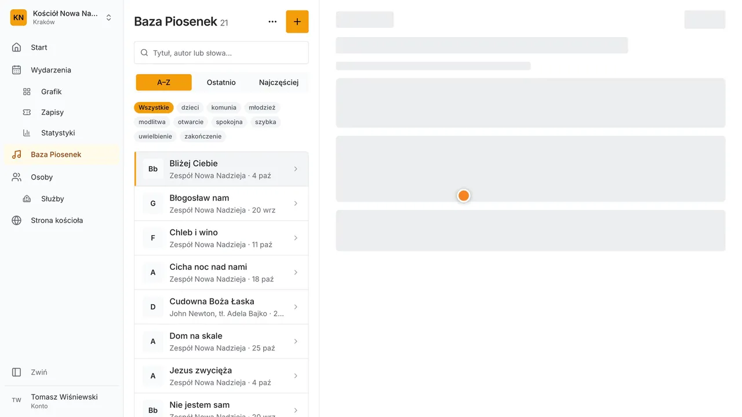Add a new song with plus button
The height and width of the screenshot is (417, 742).
(297, 22)
